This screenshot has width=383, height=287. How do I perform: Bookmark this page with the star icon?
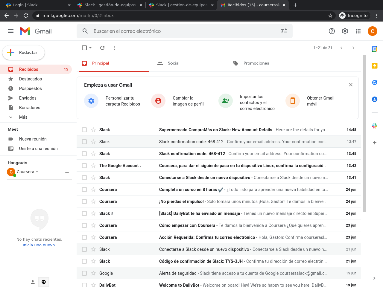click(x=330, y=16)
